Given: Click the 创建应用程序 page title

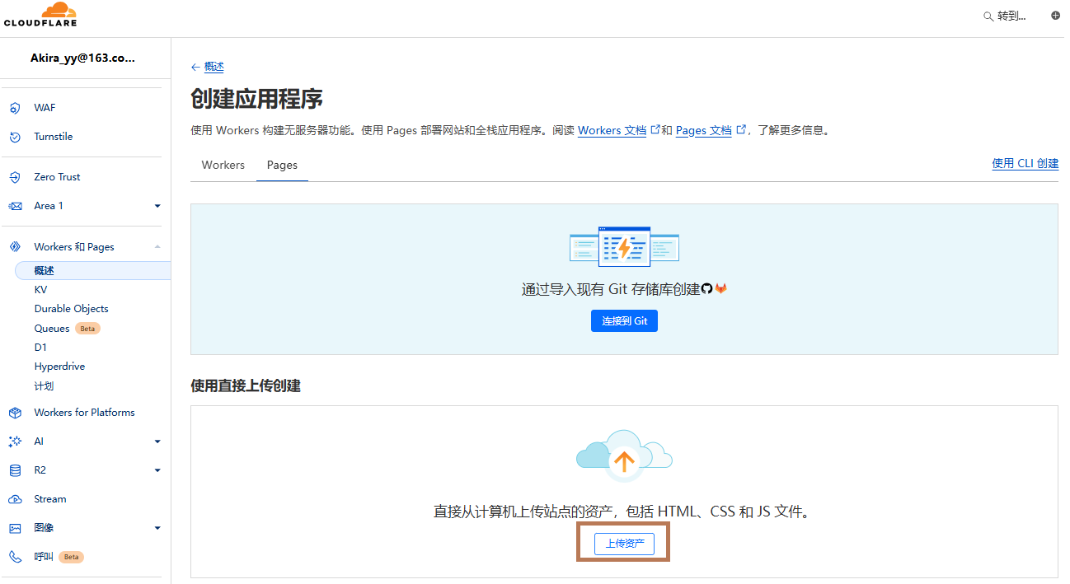Looking at the screenshot, I should pyautogui.click(x=256, y=100).
